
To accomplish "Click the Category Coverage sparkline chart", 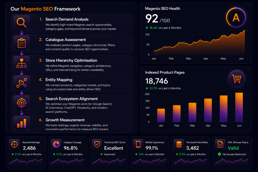I will pos(68,161).
